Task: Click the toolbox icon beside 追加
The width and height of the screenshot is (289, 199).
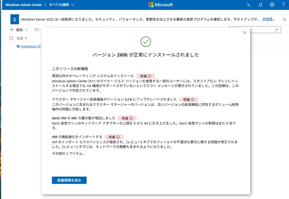Action: tap(37, 30)
